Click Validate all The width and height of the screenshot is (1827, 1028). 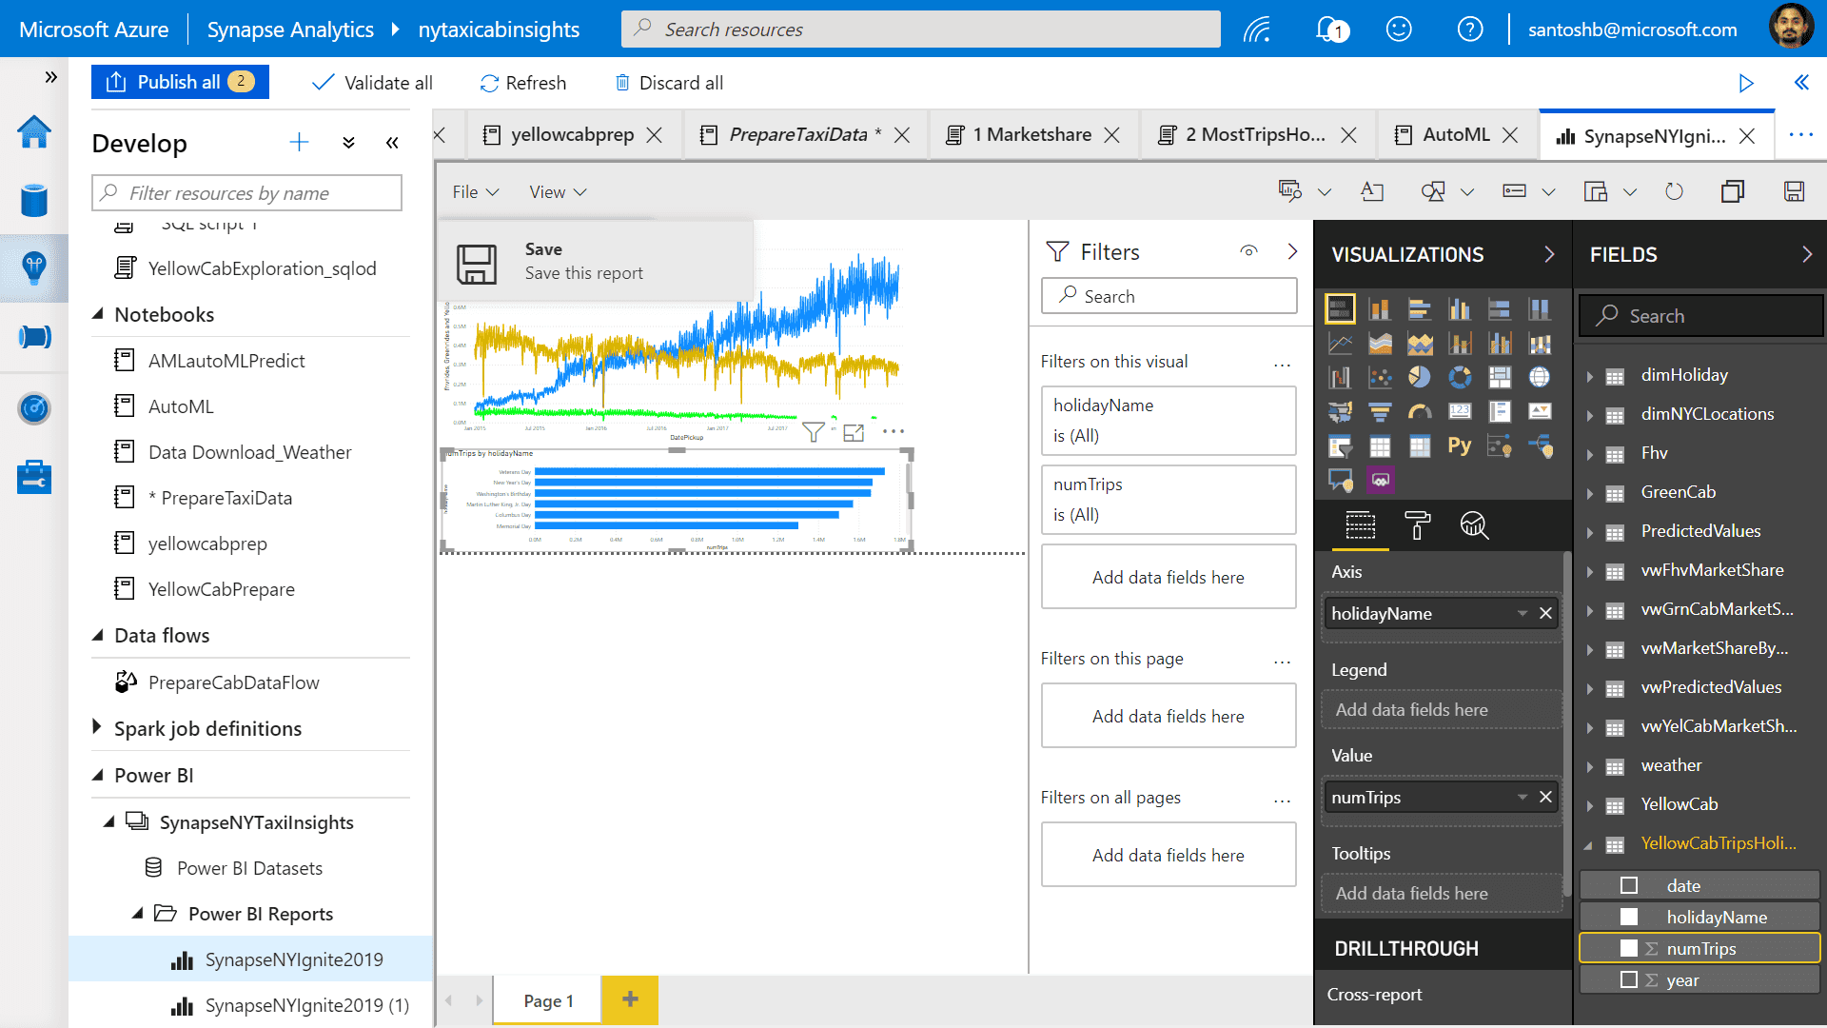[x=372, y=83]
